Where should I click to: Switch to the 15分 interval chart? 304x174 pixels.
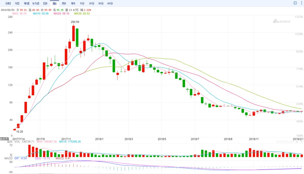(91, 3)
